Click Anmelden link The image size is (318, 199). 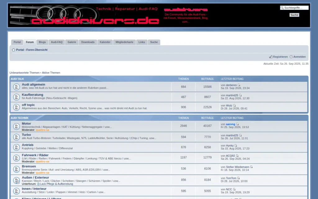(x=299, y=57)
